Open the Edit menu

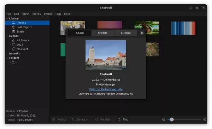click(x=17, y=14)
